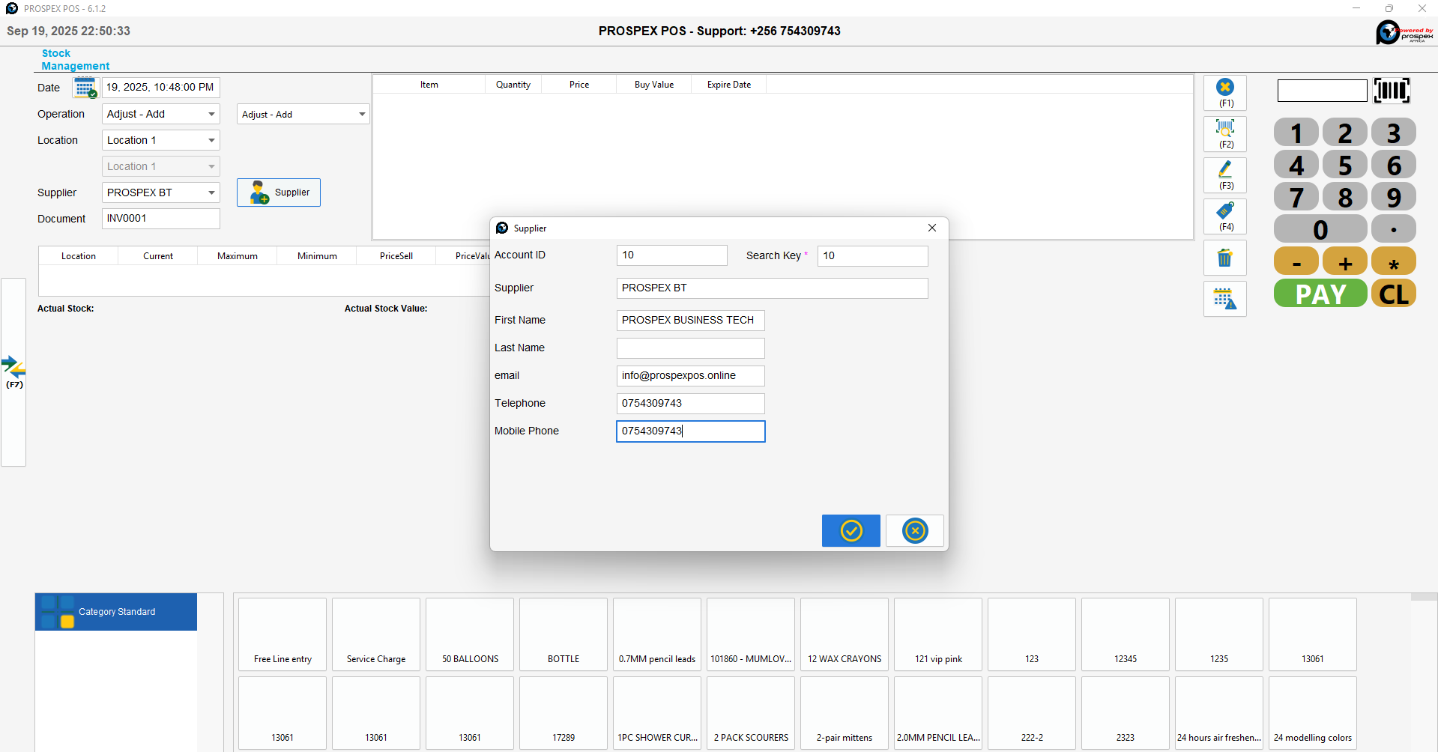Click the Quantity column header
This screenshot has height=752, width=1438.
click(513, 85)
